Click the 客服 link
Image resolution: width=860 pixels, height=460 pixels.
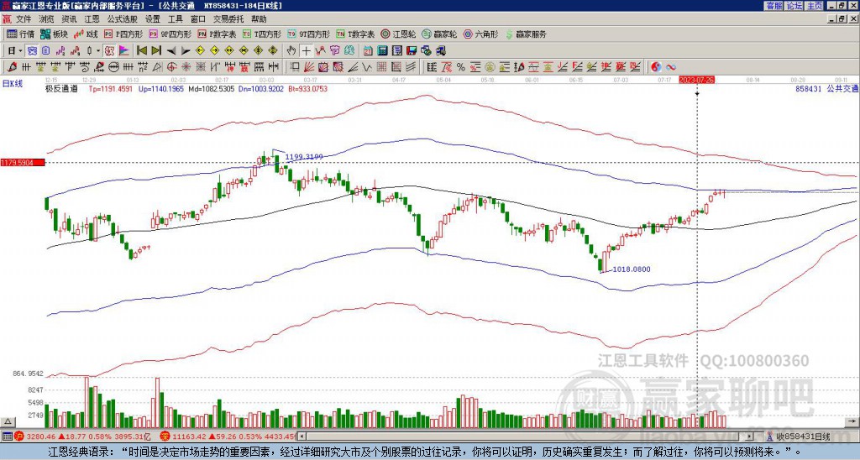773,6
